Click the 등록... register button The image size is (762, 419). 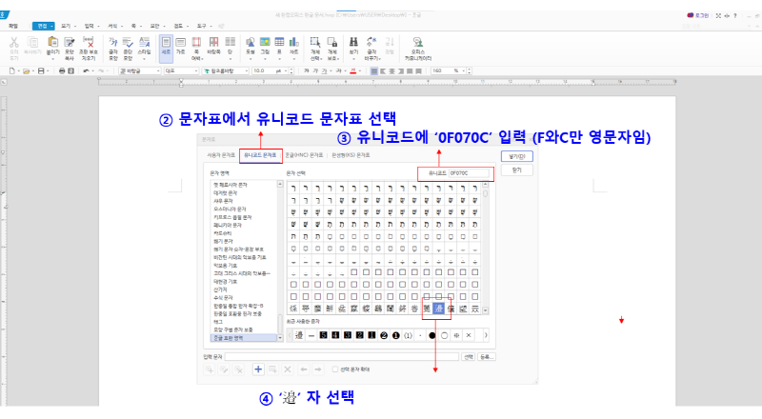(487, 357)
